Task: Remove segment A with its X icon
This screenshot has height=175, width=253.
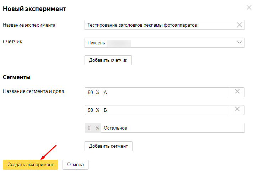Action: click(237, 92)
